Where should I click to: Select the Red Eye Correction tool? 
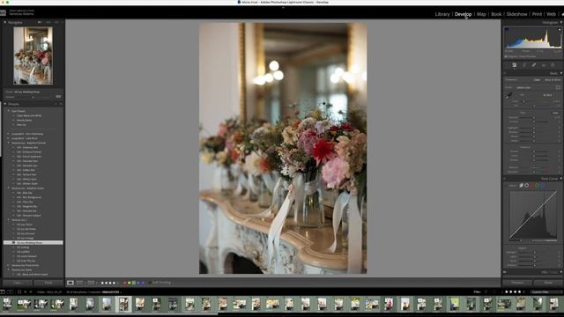(544, 65)
